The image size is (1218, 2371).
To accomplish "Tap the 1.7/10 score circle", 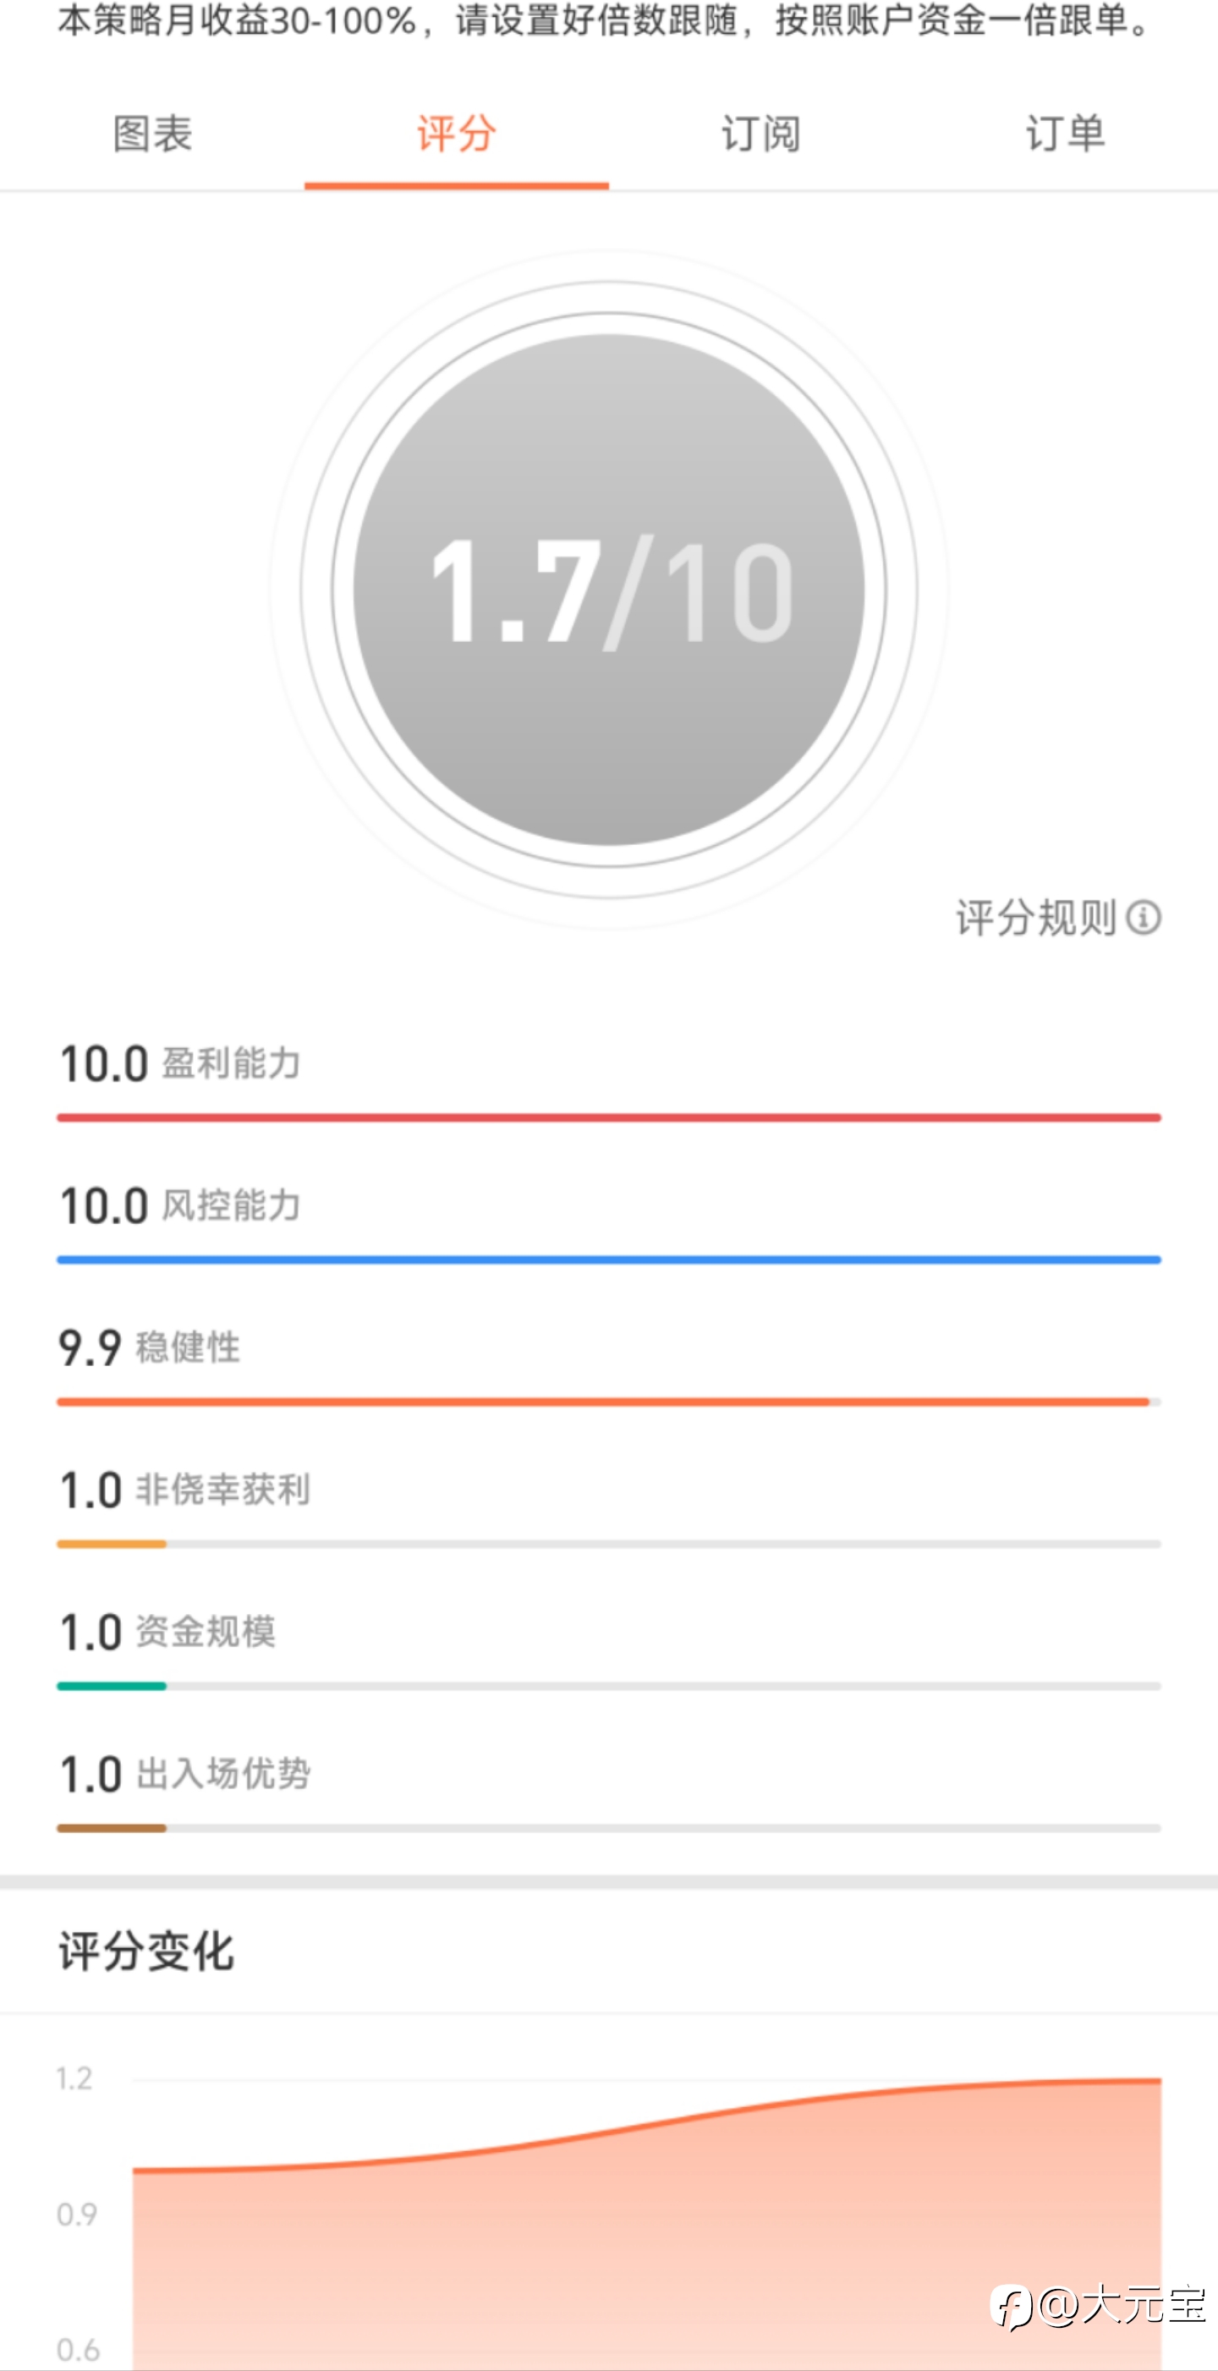I will click(608, 590).
